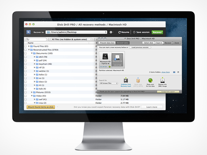This screenshot has height=155, width=207.
Task: Expand the webloc (1) folder triangle
Action: (x=34, y=71)
